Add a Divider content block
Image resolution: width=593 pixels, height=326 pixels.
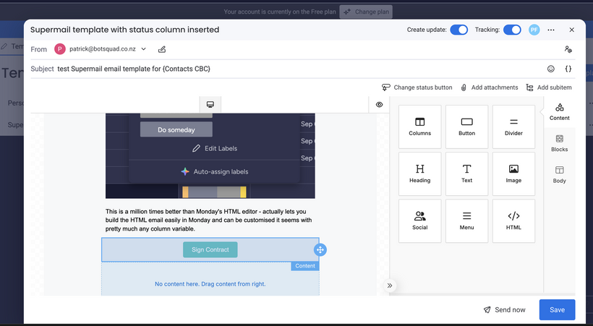click(x=513, y=126)
